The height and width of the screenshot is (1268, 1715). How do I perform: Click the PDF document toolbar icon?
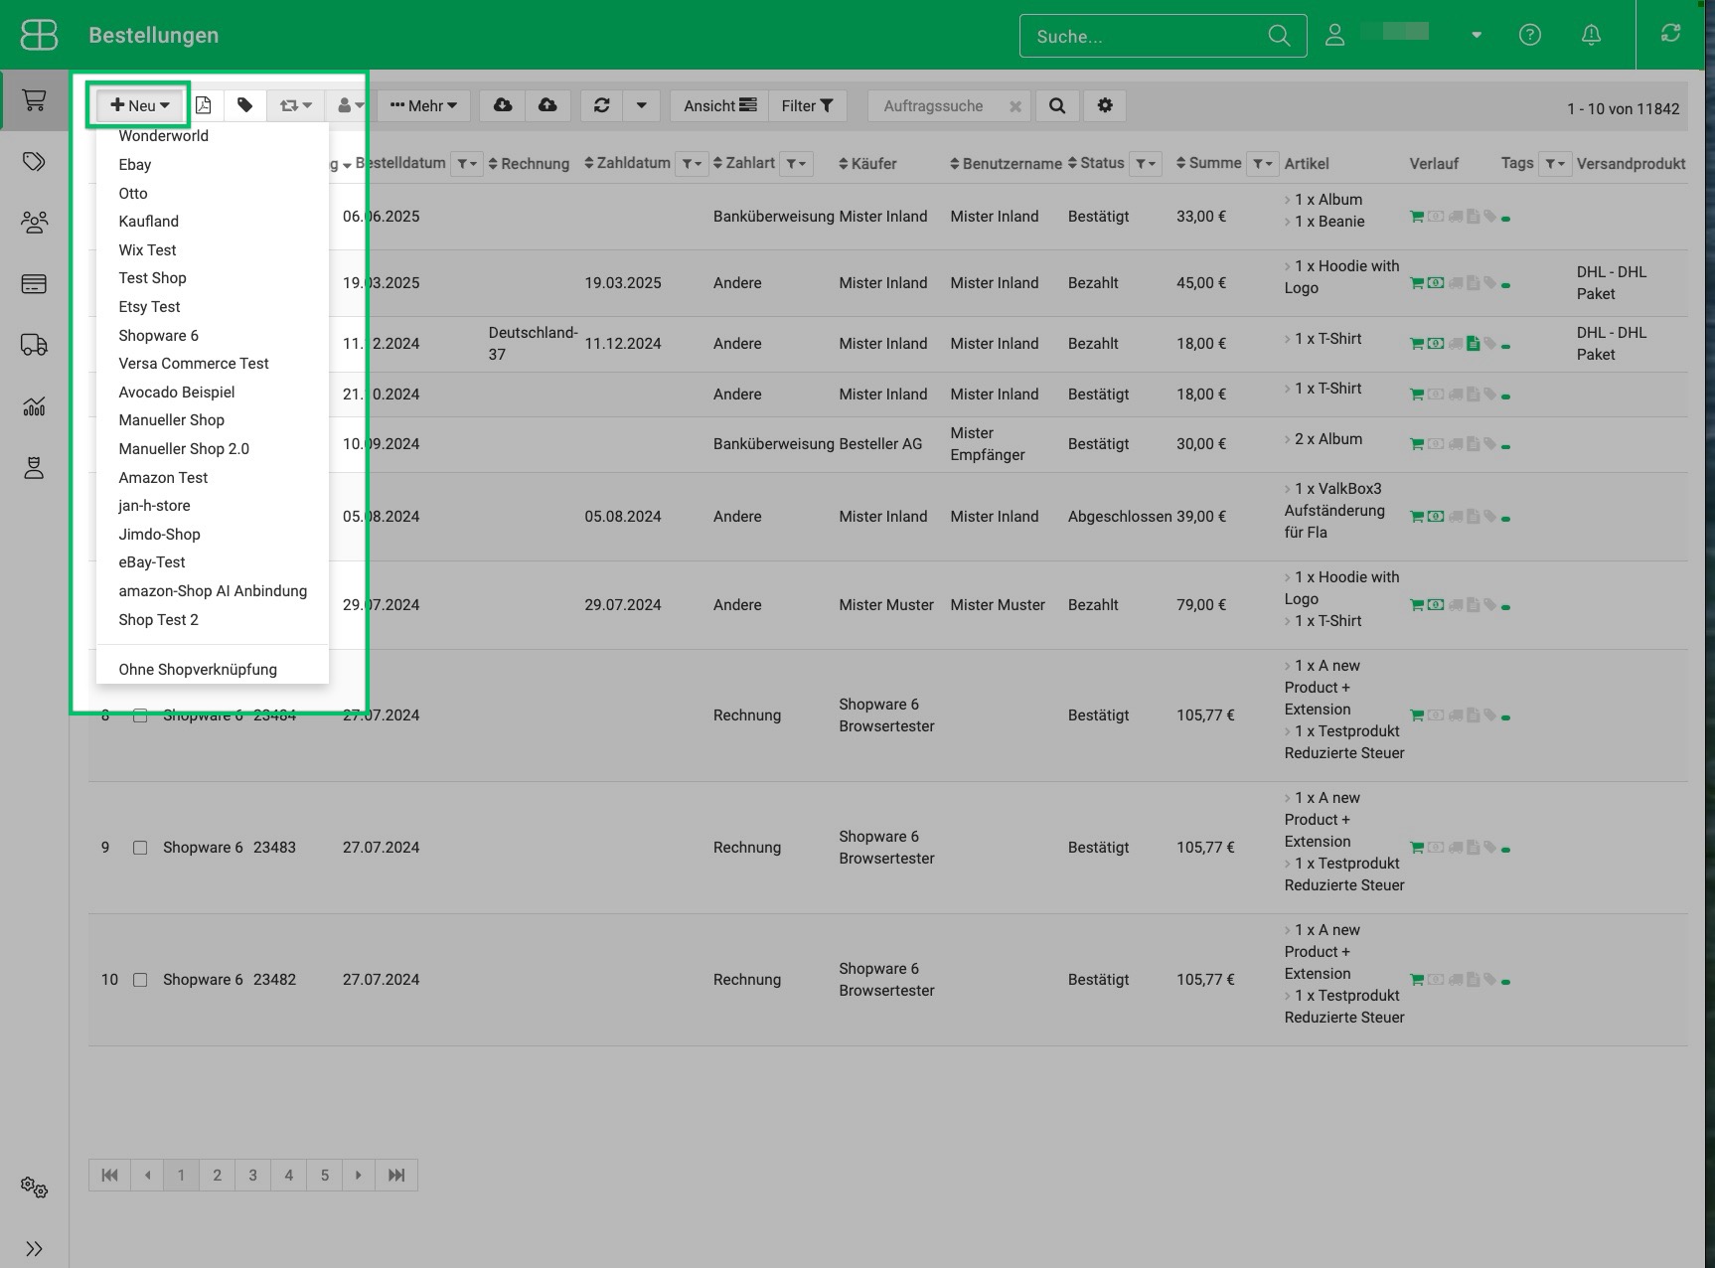(204, 105)
